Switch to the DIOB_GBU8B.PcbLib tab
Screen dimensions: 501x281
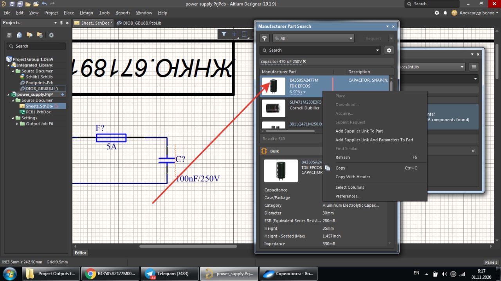(139, 23)
